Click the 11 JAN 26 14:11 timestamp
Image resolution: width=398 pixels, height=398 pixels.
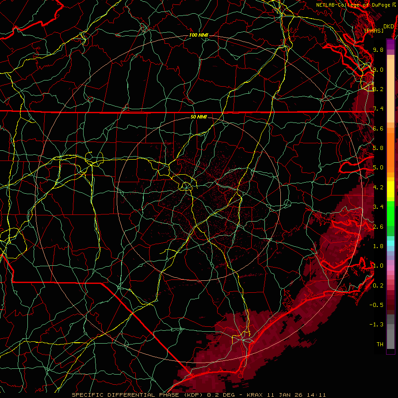click(x=296, y=395)
